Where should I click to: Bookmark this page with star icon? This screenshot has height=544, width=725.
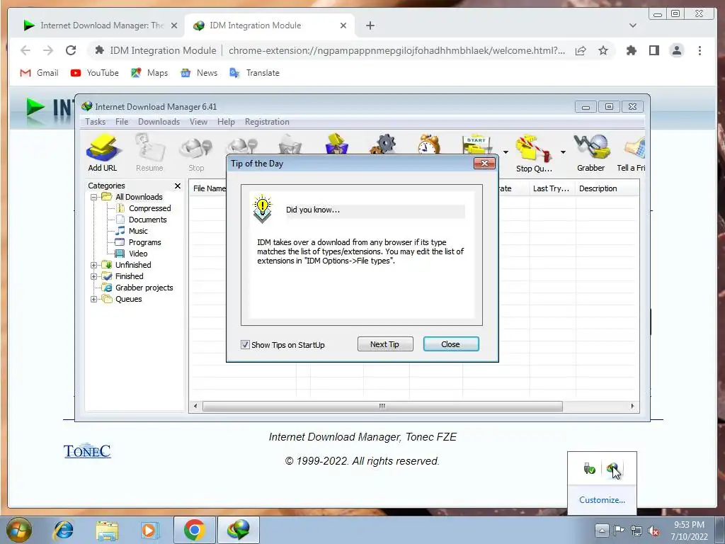pos(603,50)
